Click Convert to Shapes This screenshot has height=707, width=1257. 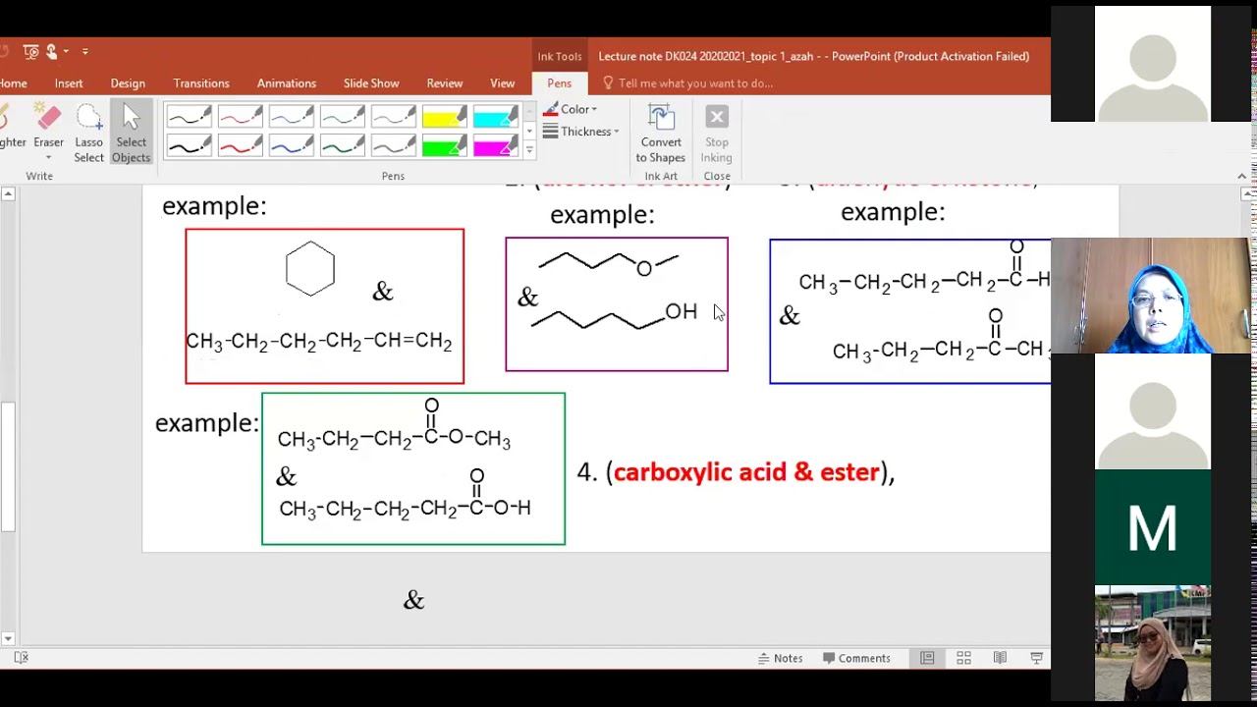(661, 134)
